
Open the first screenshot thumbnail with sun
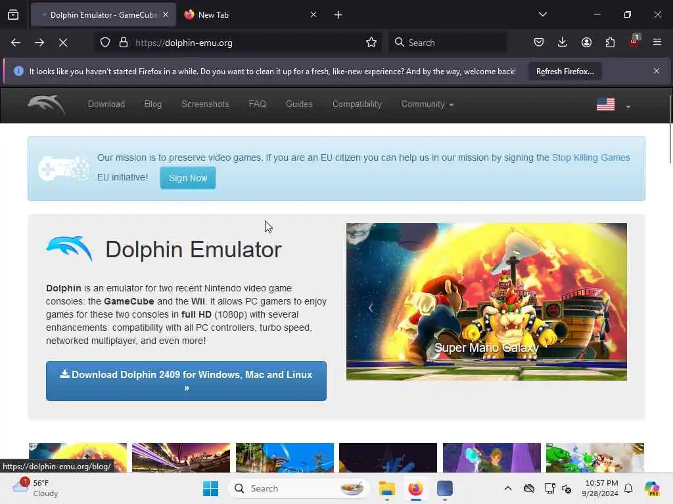pyautogui.click(x=78, y=457)
